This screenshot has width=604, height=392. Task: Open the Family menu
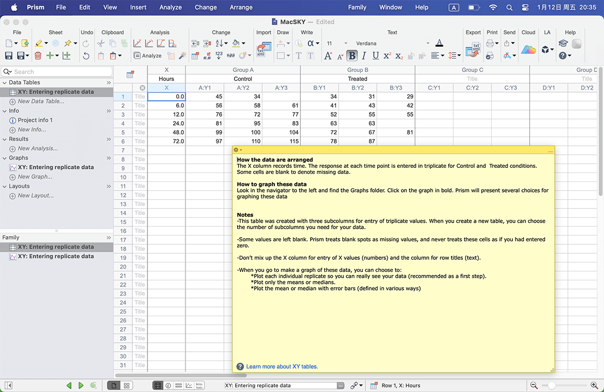click(x=357, y=8)
